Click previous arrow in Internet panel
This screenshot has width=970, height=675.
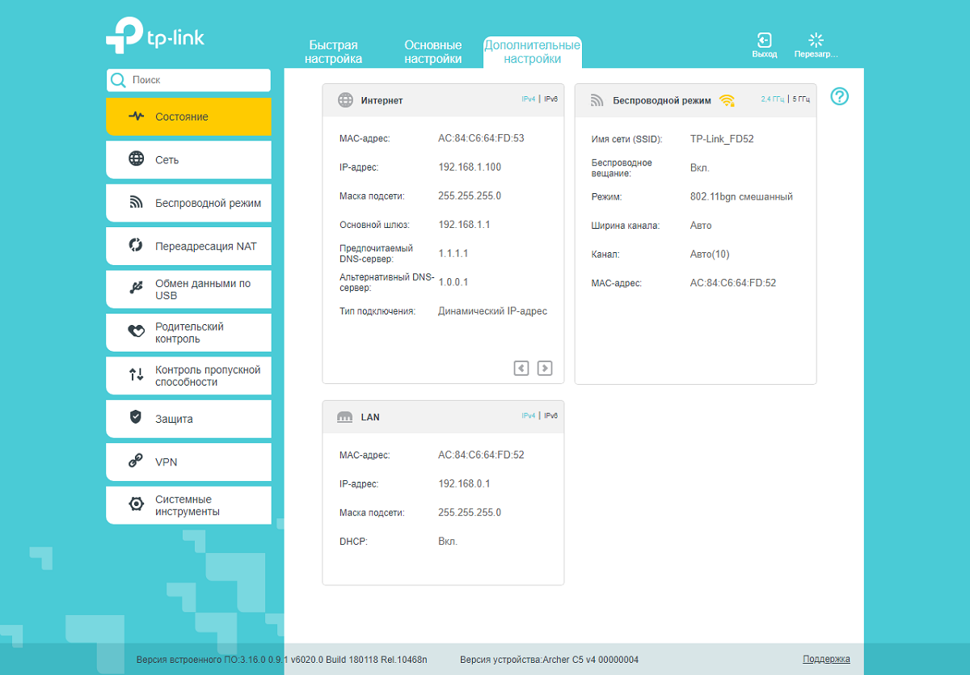tap(521, 368)
